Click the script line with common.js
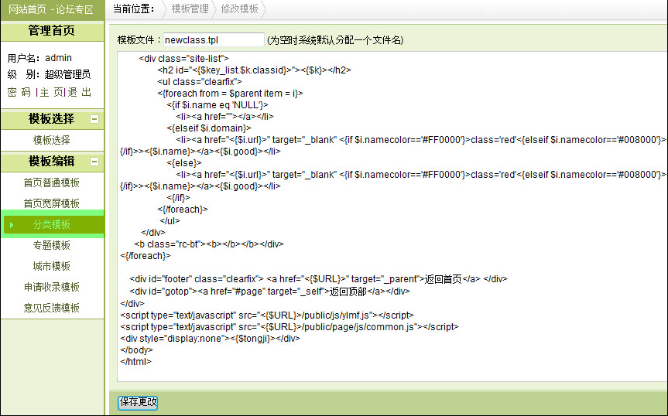Viewport: 668px width, 416px height. pos(289,326)
